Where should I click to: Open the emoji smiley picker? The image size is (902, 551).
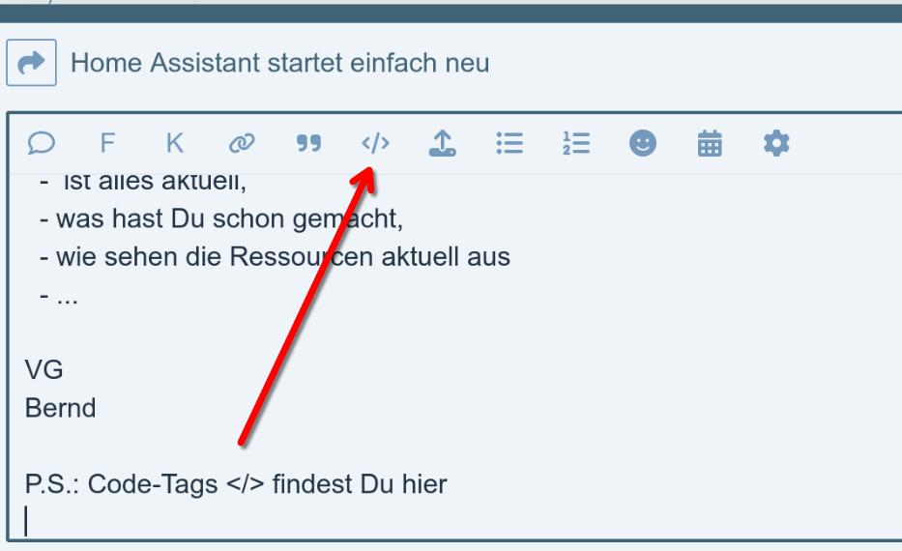tap(643, 143)
